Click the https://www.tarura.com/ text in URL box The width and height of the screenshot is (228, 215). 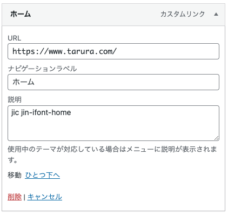(x=64, y=51)
